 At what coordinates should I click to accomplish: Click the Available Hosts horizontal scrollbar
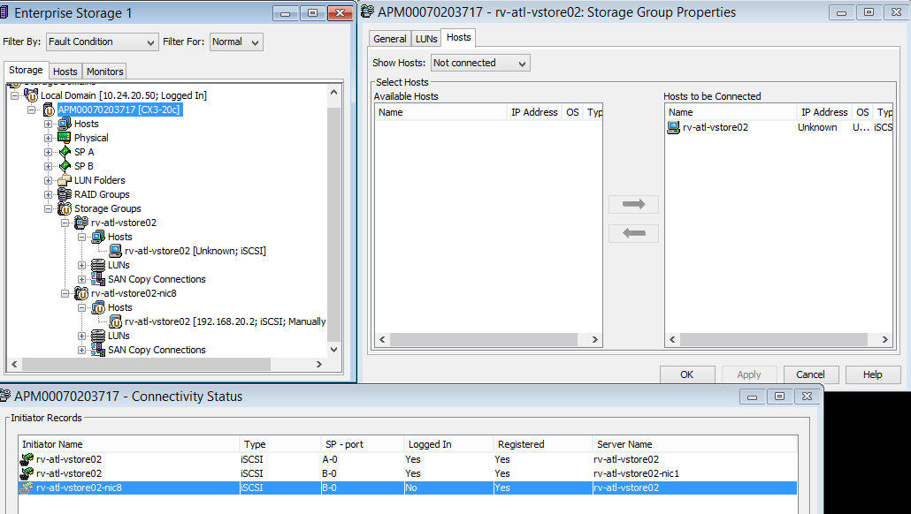pos(488,339)
